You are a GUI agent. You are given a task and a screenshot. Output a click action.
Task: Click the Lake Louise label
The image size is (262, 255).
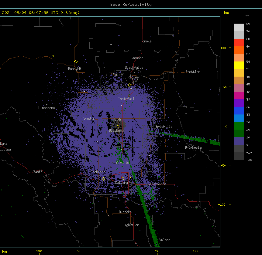pyautogui.click(x=5, y=147)
